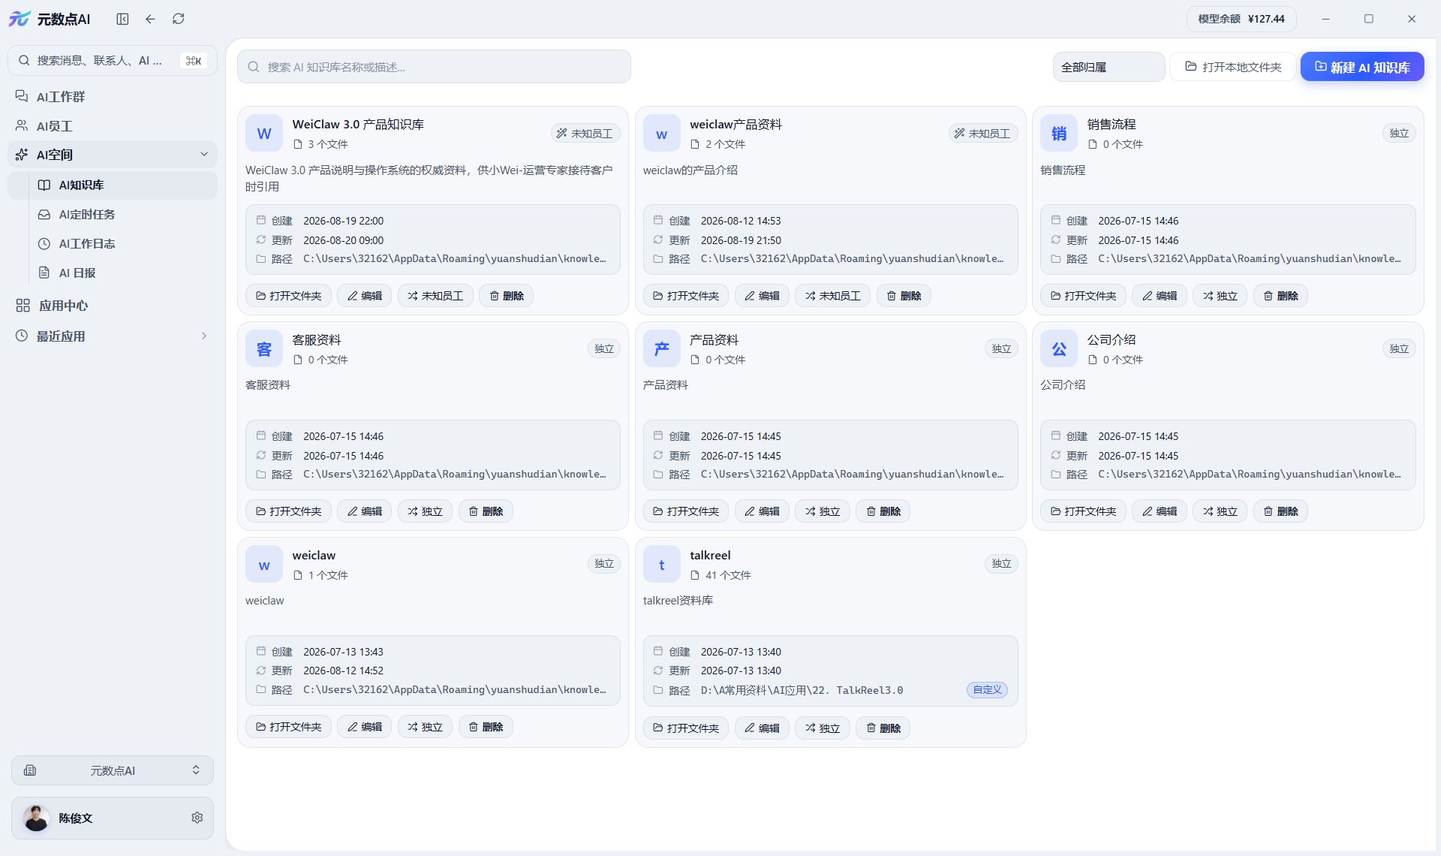The width and height of the screenshot is (1441, 856).
Task: Click the 元数点AI logo
Action: [x=50, y=19]
